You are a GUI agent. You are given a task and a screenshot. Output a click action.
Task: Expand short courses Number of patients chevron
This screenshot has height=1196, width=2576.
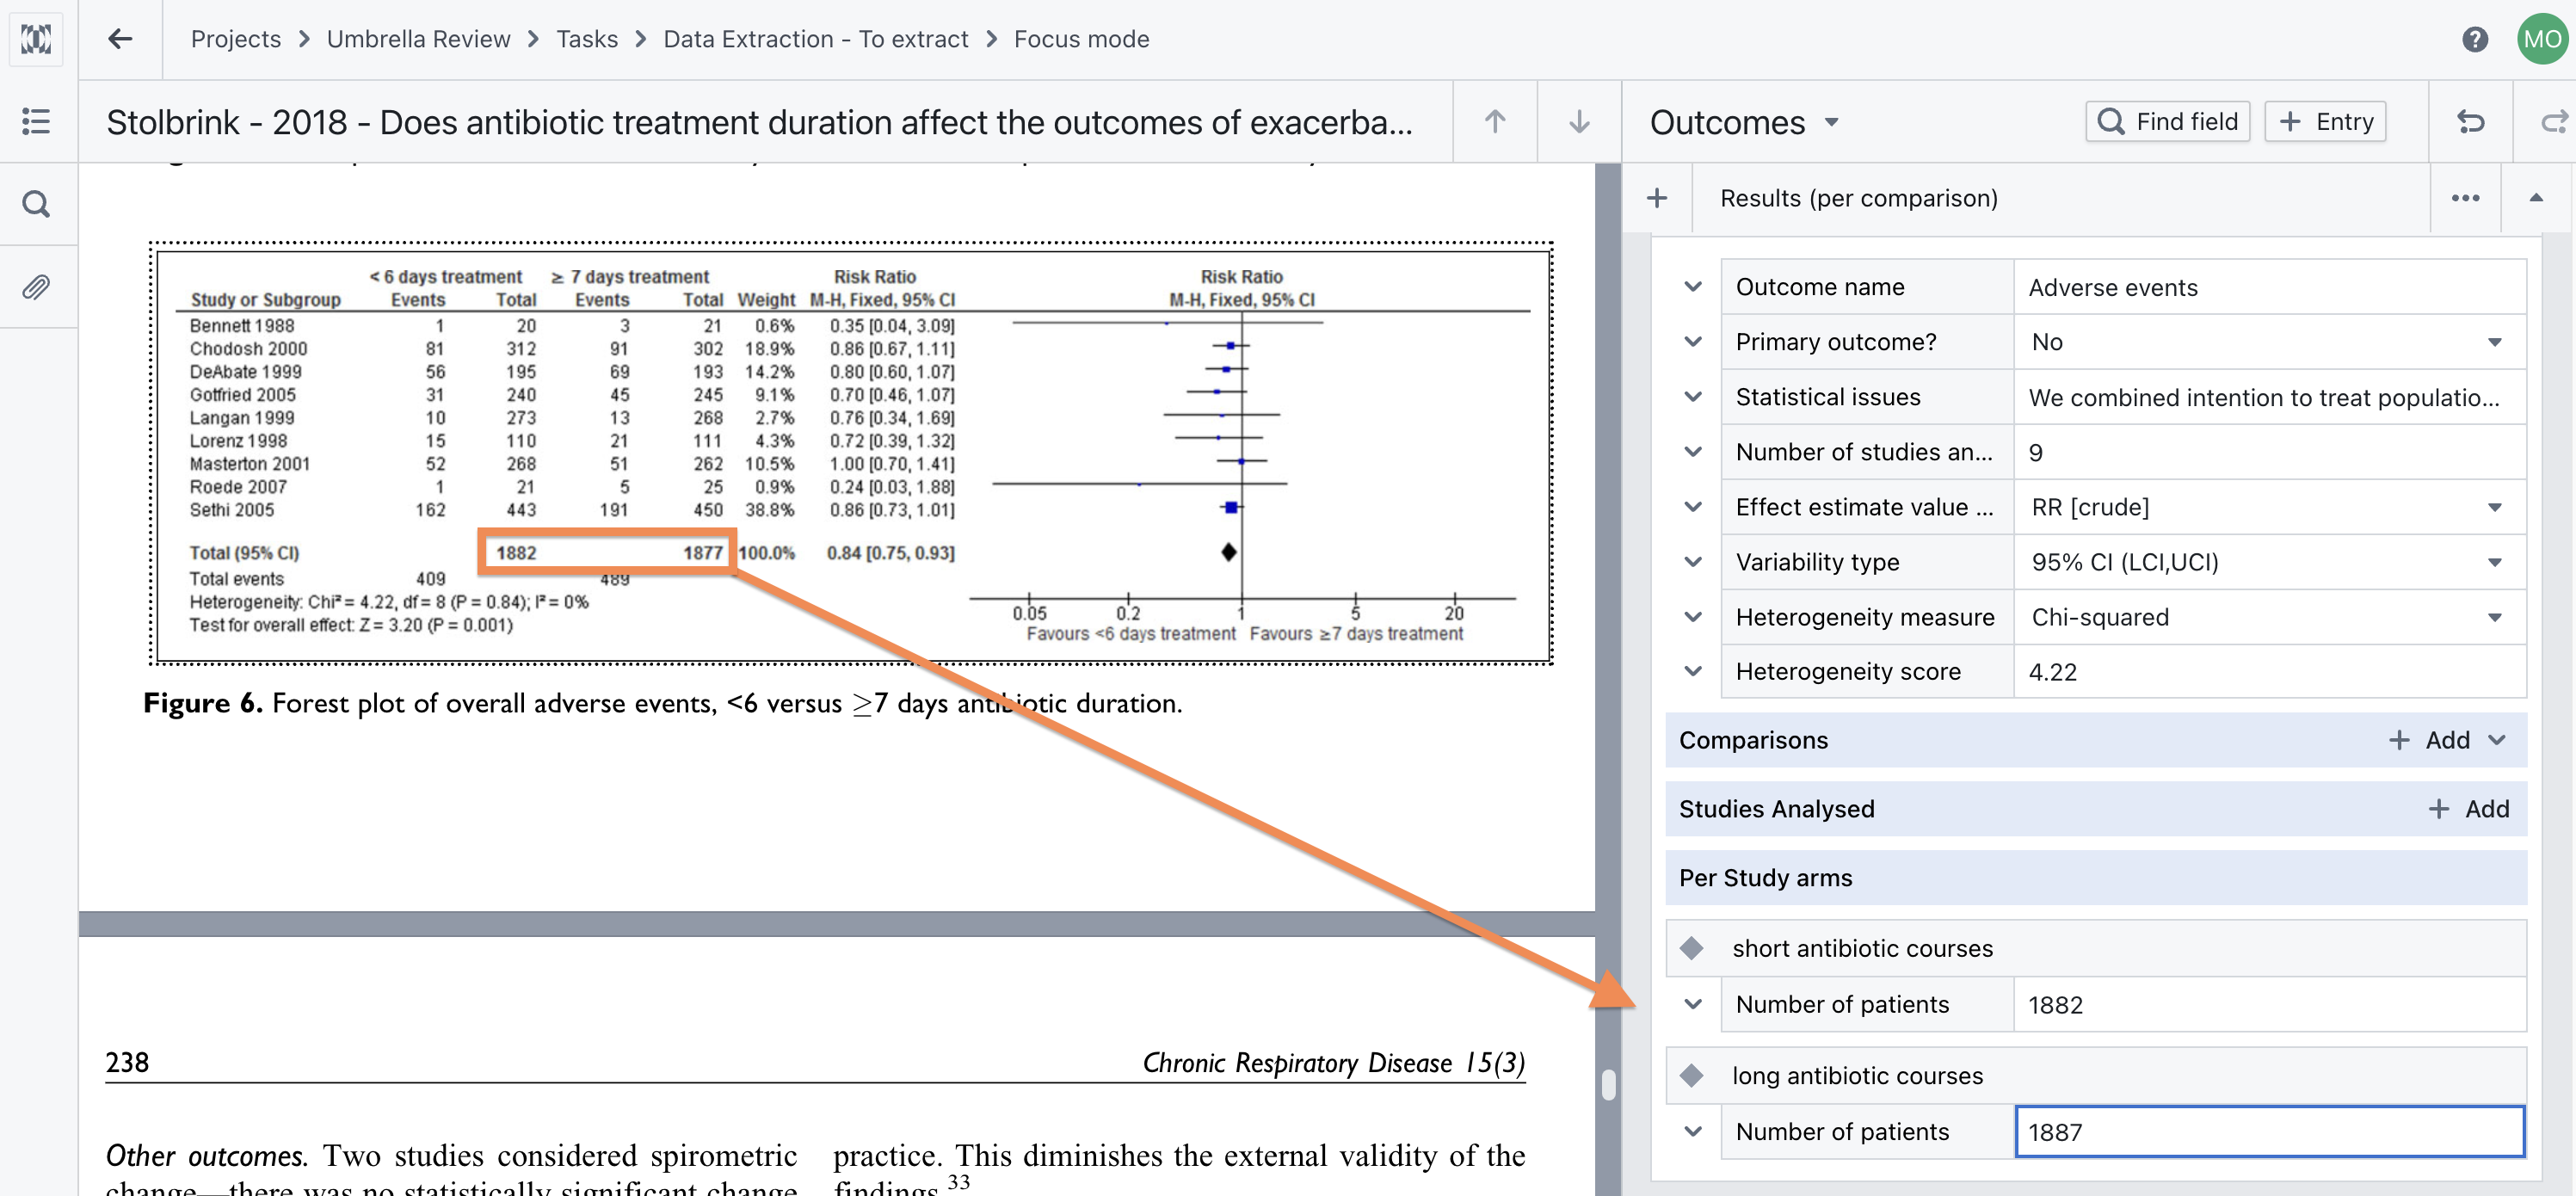pyautogui.click(x=1692, y=1004)
